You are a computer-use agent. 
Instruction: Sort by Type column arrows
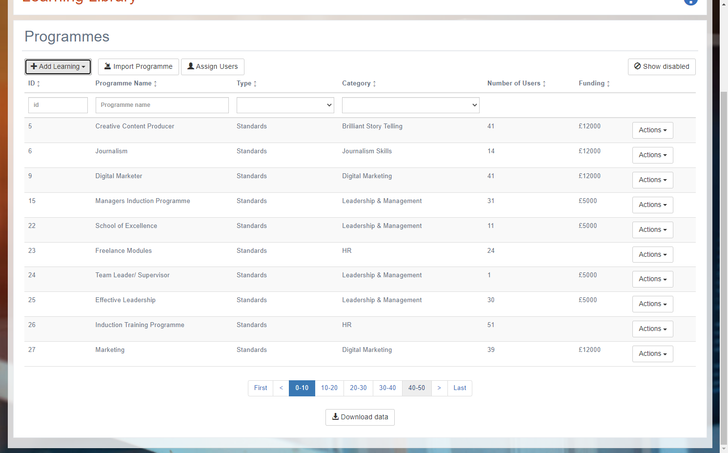point(255,83)
